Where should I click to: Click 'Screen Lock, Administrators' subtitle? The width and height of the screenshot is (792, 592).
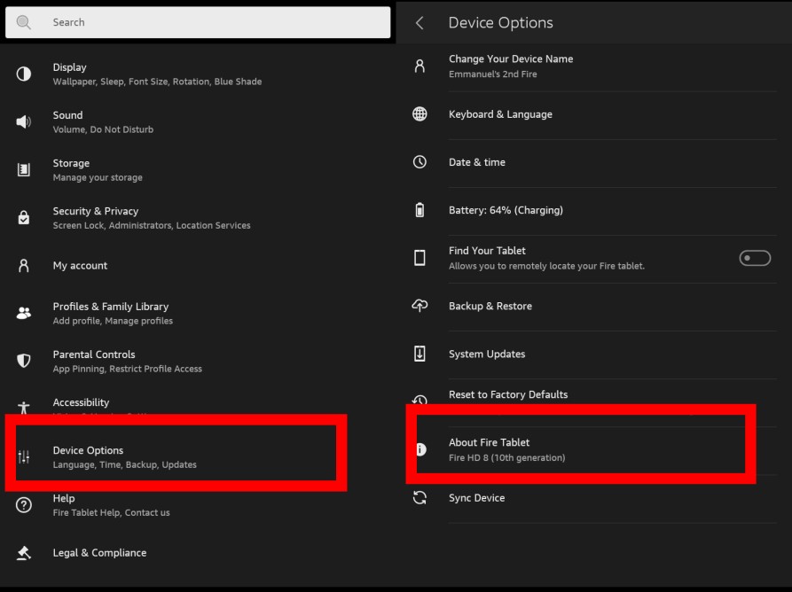tap(152, 226)
